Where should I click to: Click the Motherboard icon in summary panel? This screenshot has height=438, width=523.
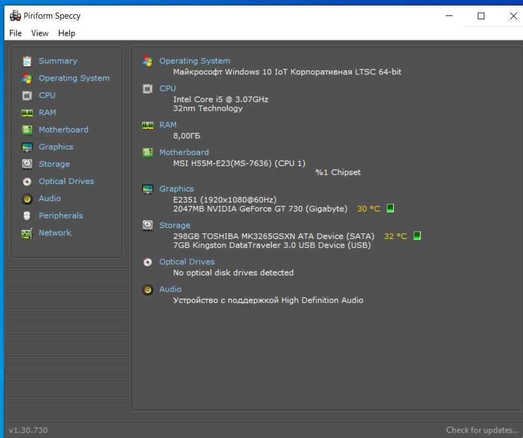(x=148, y=153)
